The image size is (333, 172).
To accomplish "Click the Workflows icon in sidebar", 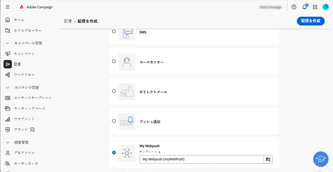I will [8, 75].
